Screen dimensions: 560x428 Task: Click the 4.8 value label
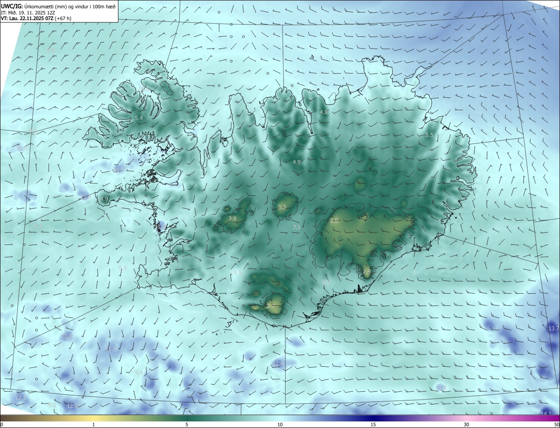[x=324, y=112]
